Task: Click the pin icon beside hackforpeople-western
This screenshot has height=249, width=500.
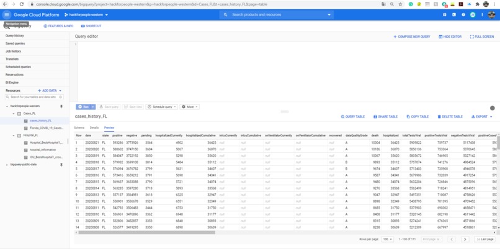Action: (61, 107)
